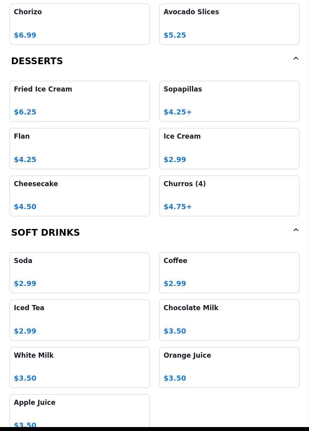
Task: Choose the Coffee drink card
Action: 229,273
